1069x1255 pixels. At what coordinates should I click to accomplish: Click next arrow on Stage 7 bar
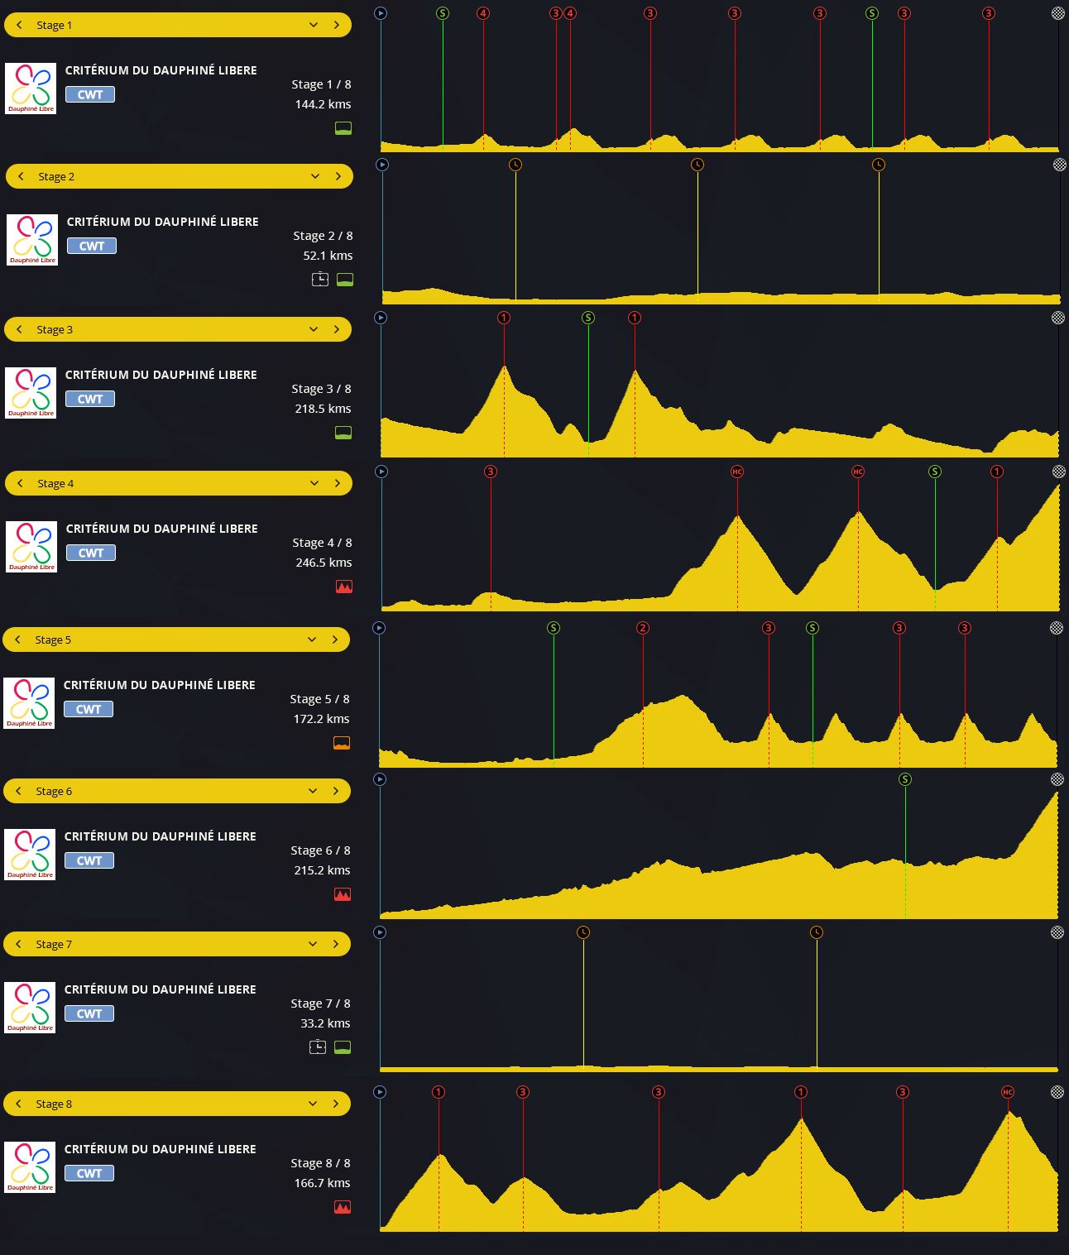click(x=336, y=944)
